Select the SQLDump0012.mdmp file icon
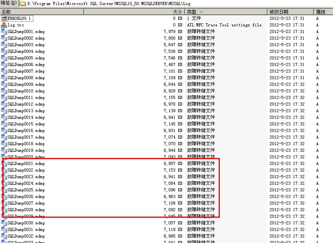 click(4, 104)
